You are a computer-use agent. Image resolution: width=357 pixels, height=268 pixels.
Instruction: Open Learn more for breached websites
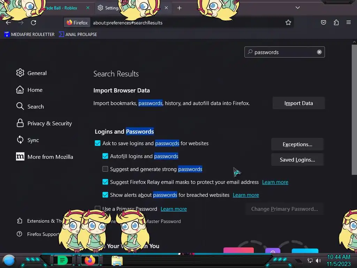pos(246,195)
